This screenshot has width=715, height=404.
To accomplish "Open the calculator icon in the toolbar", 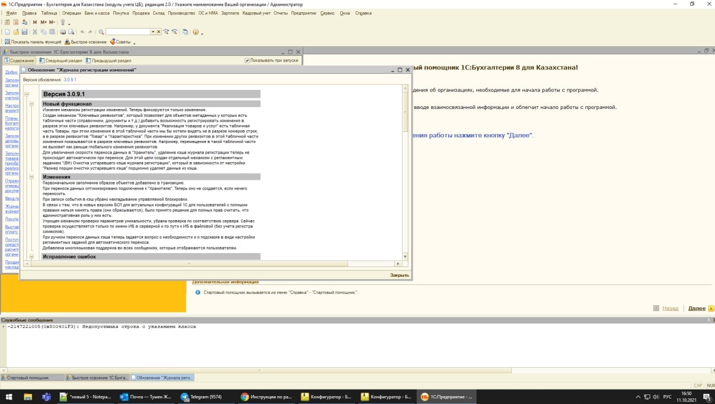I will point(7,22).
